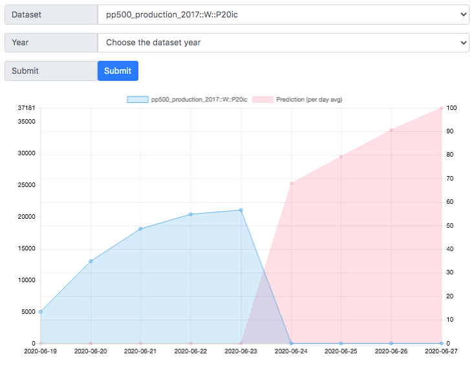Select the pink prediction point at 2020-06-25
The height and width of the screenshot is (365, 474).
(341, 157)
